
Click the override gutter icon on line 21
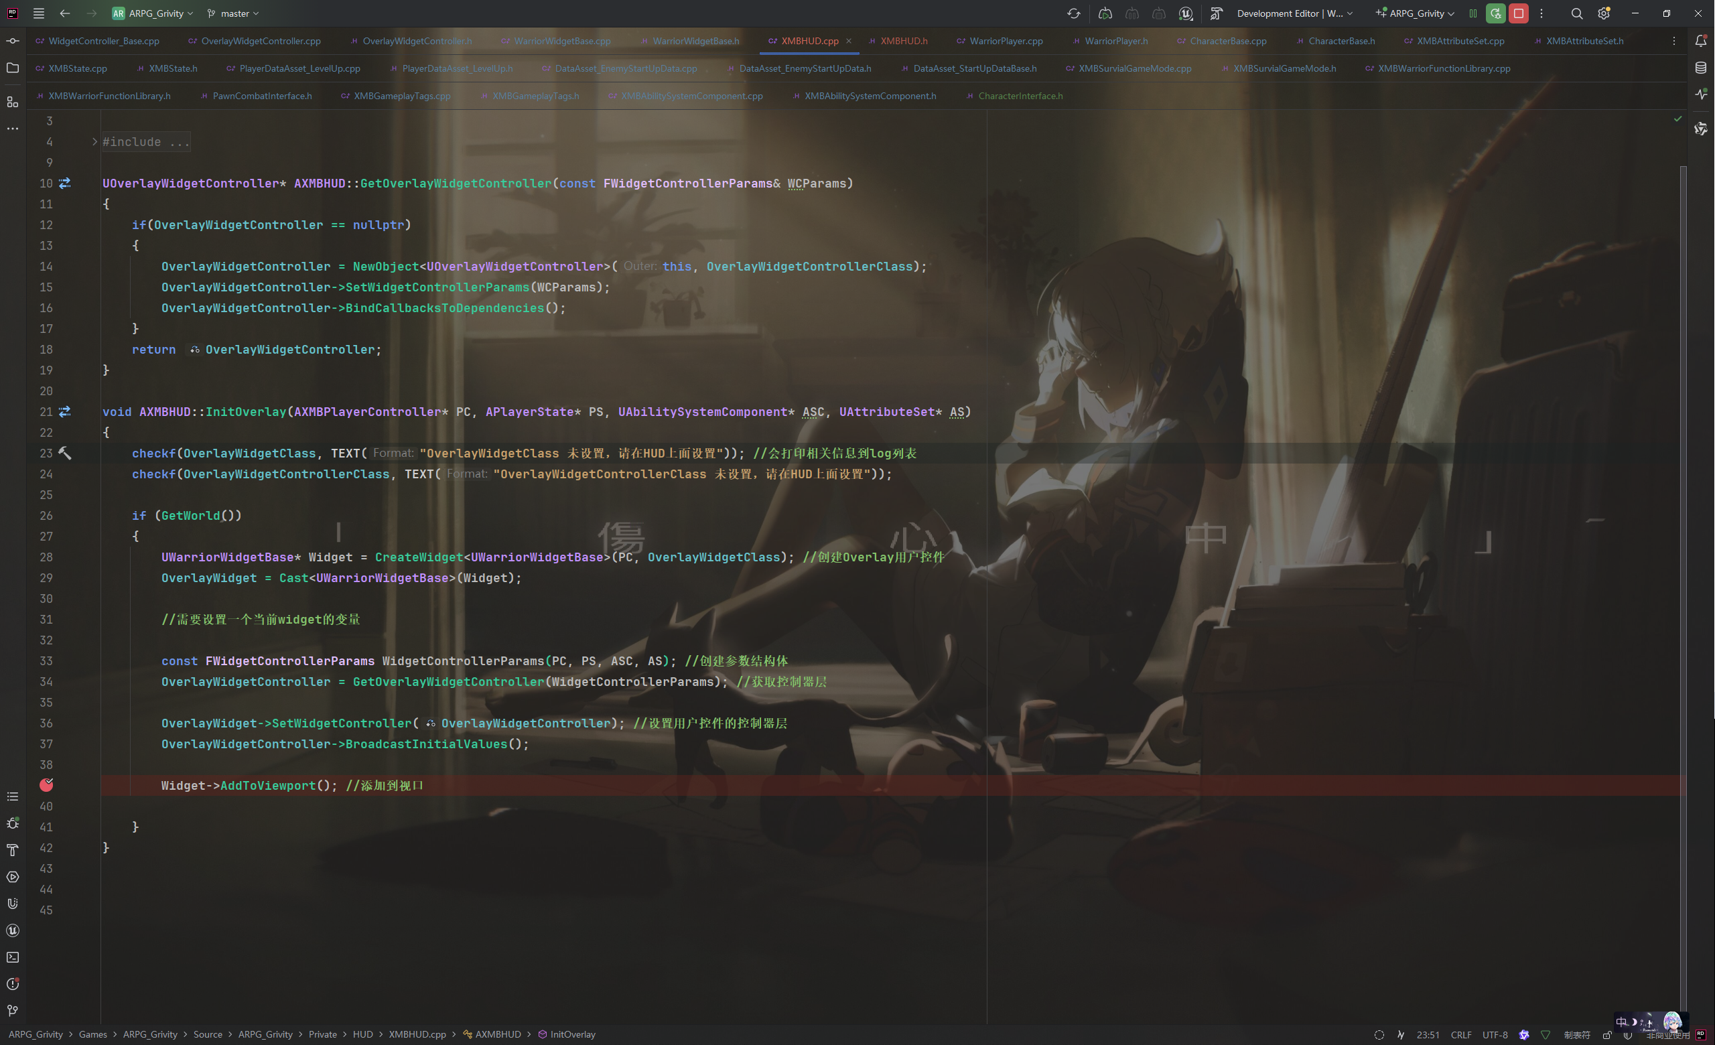point(65,411)
